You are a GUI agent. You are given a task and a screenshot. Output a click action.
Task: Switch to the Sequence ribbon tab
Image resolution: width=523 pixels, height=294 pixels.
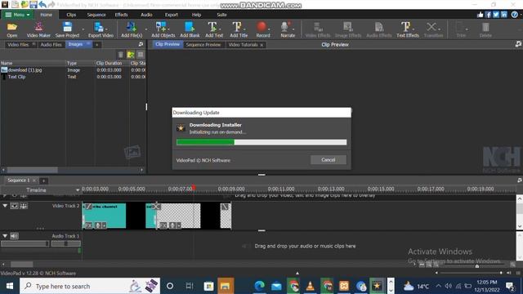pos(96,15)
